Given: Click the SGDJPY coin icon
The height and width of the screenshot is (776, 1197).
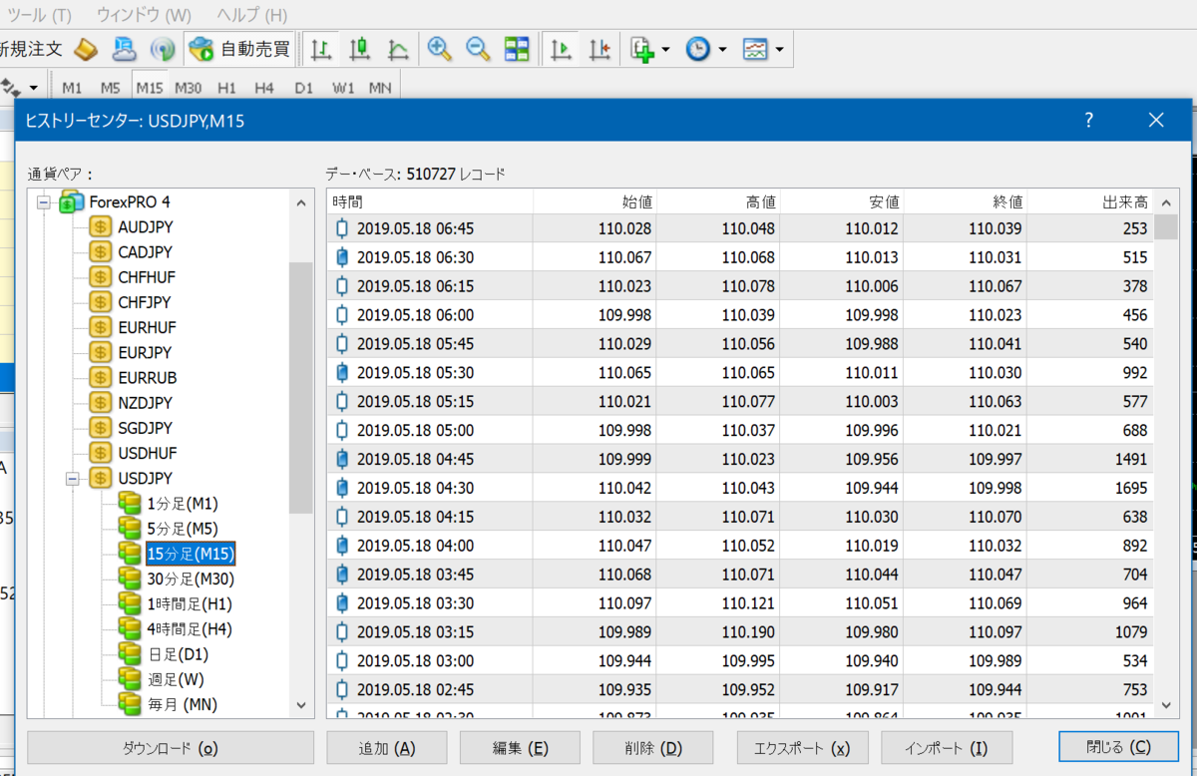Looking at the screenshot, I should click(99, 428).
